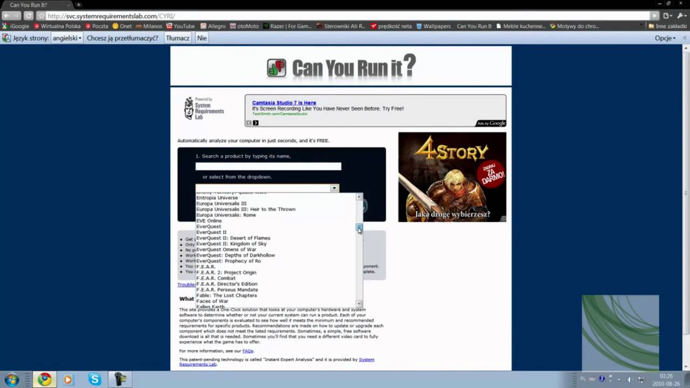Image resolution: width=690 pixels, height=388 pixels.
Task: Go back using the browser back arrow
Action: click(x=6, y=16)
